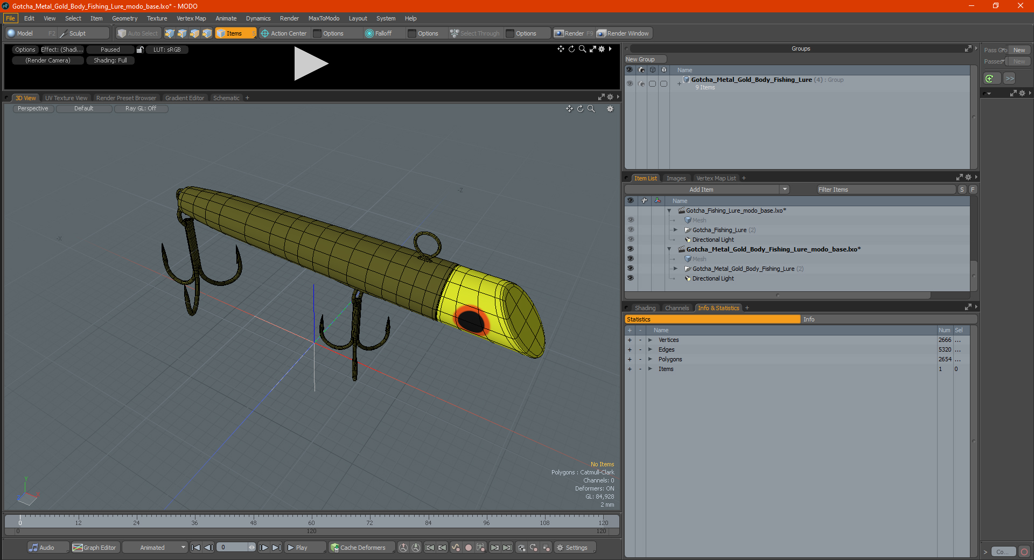Image resolution: width=1034 pixels, height=560 pixels.
Task: Expand Polygons statistics row
Action: coord(650,359)
